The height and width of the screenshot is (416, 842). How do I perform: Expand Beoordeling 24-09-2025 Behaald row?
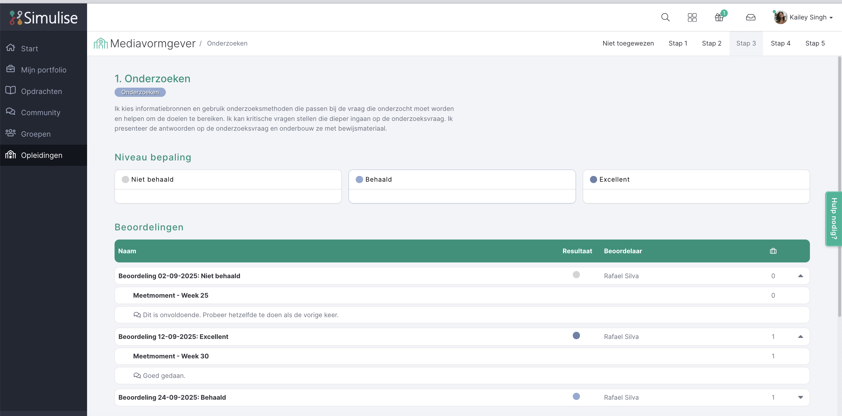coord(800,397)
